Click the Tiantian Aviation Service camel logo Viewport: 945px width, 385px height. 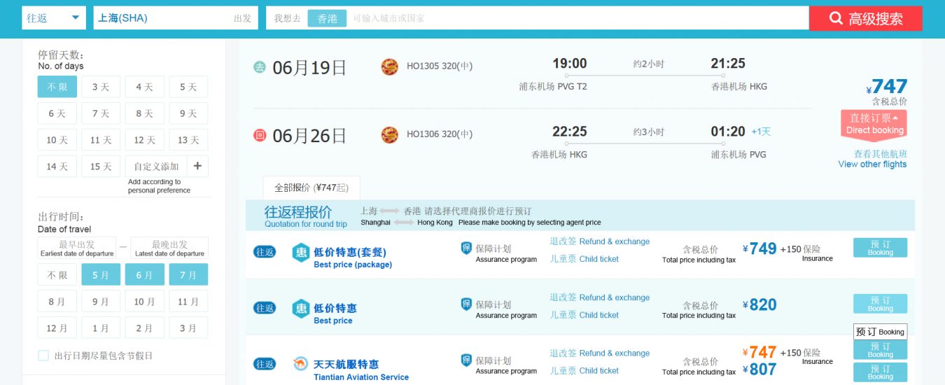click(300, 364)
